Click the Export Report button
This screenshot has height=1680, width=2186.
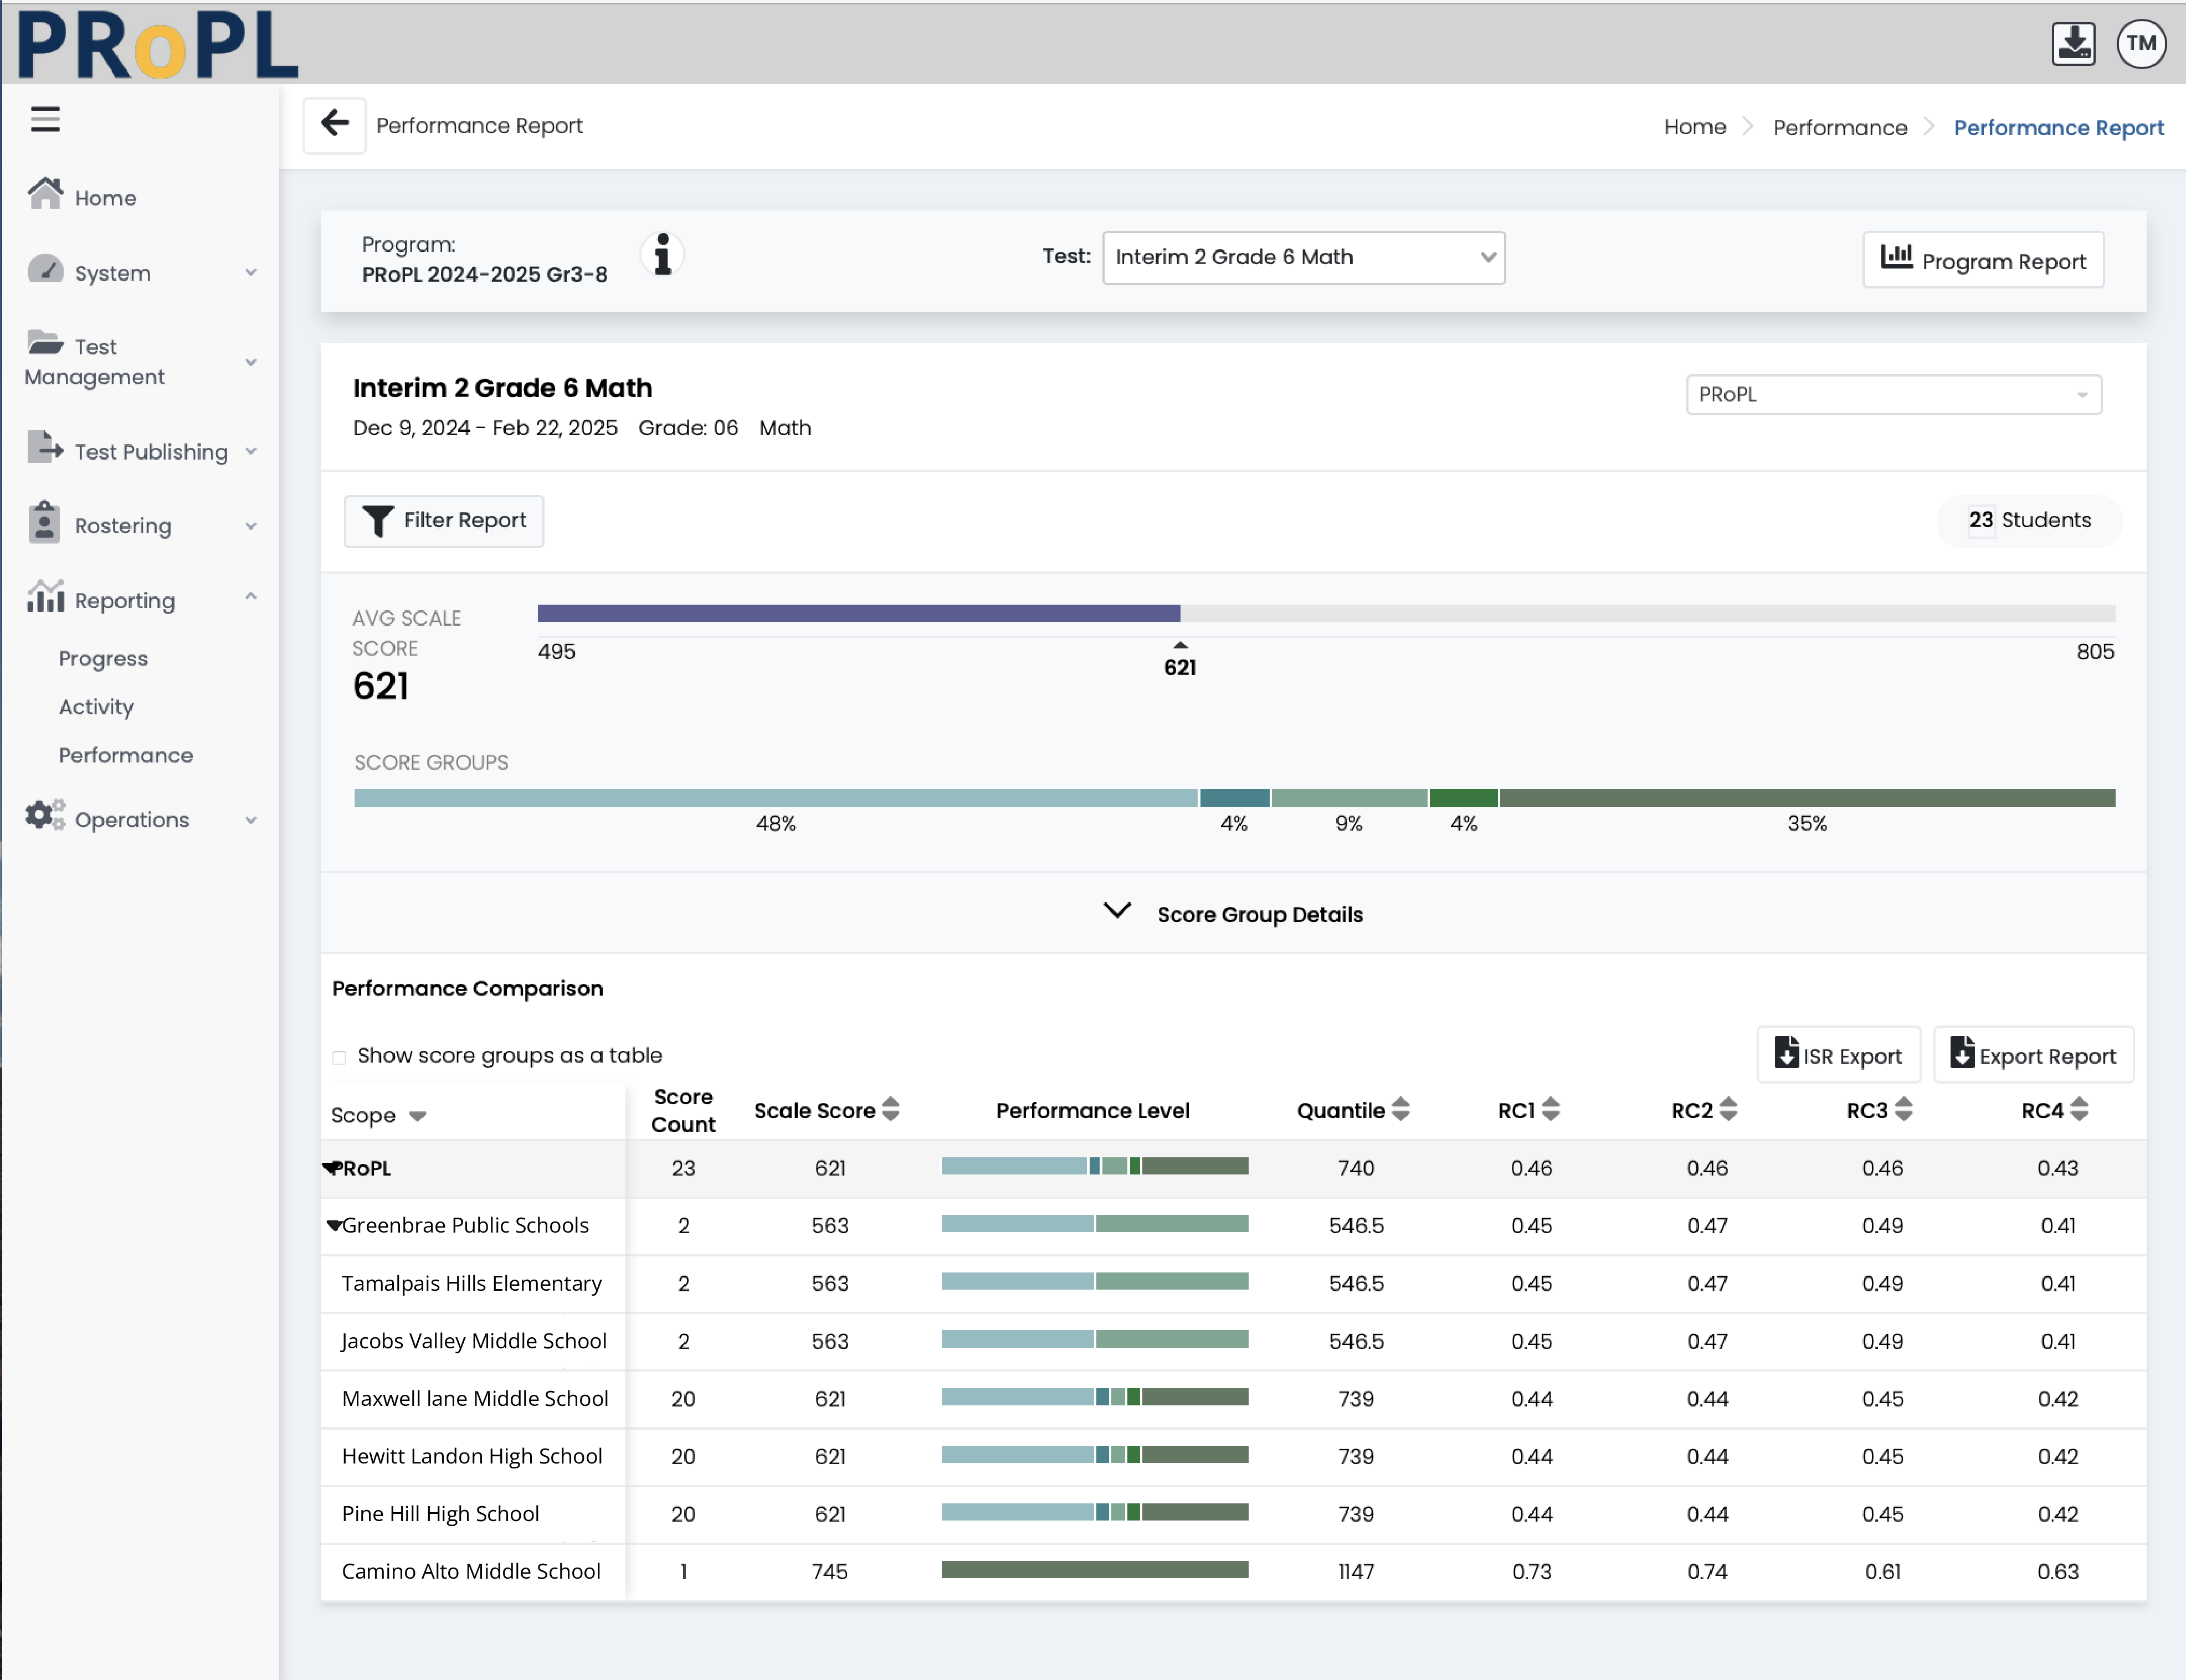point(2033,1055)
